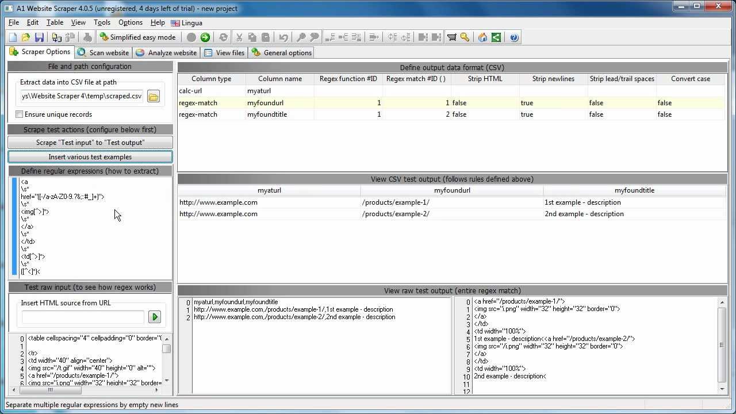Image resolution: width=736 pixels, height=414 pixels.
Task: Click Insert various test examples button
Action: 90,157
